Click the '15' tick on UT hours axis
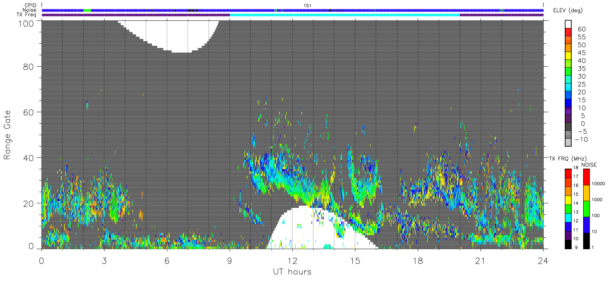The height and width of the screenshot is (282, 611). click(355, 261)
